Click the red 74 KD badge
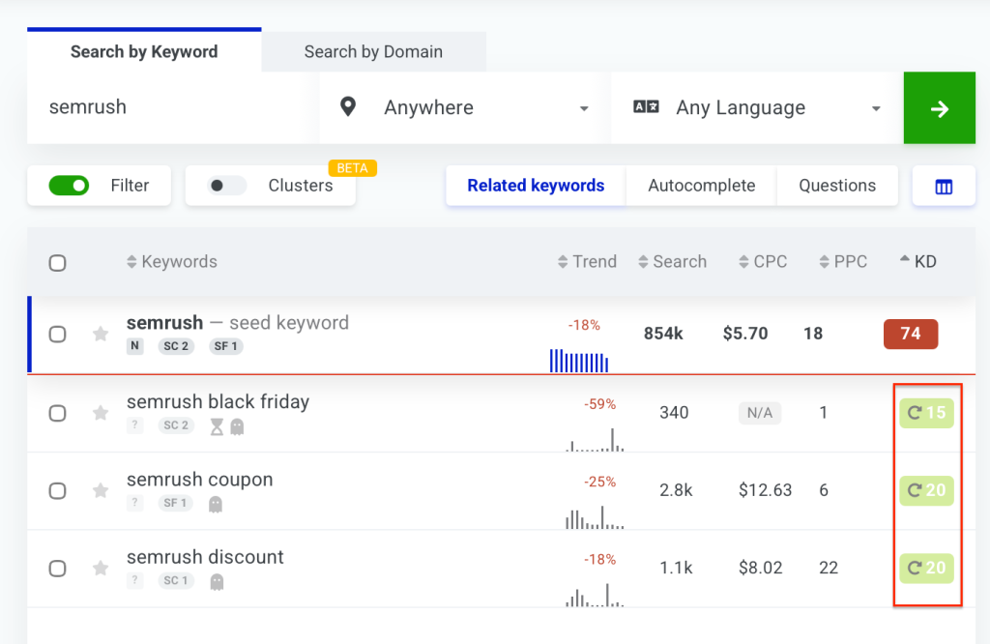This screenshot has height=644, width=990. [910, 334]
